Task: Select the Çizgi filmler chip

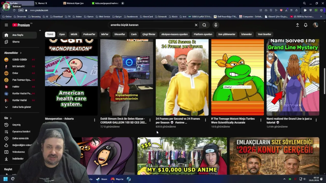Action: tap(149, 34)
